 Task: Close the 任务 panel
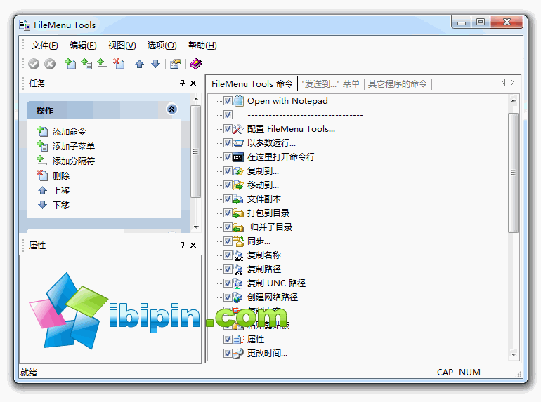(193, 83)
